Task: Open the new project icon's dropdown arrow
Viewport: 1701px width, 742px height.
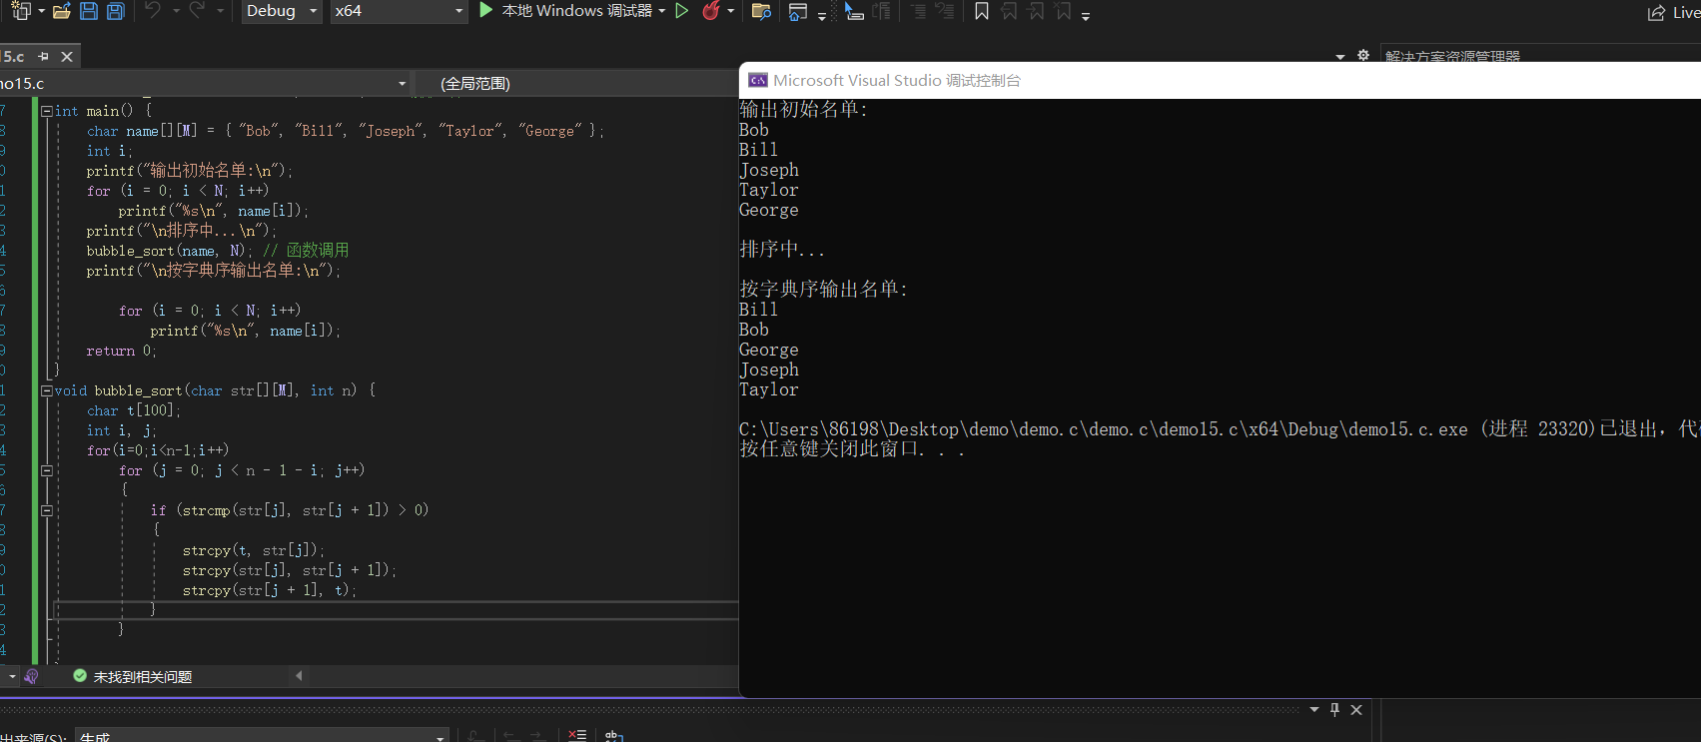Action: 41,11
